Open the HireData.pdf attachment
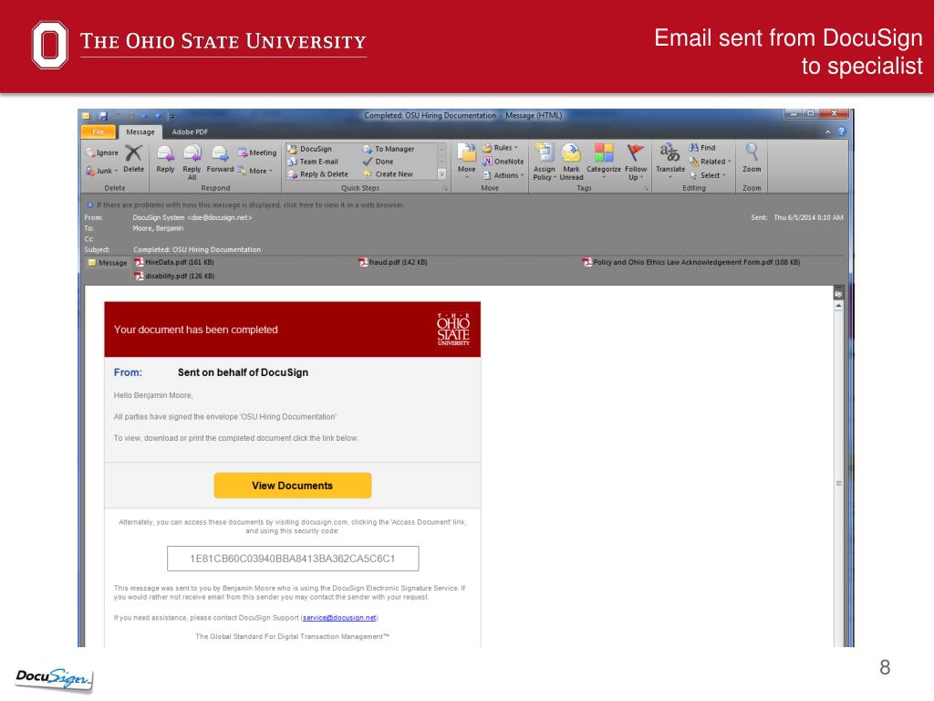Screen dimensions: 934x701 click(x=174, y=262)
